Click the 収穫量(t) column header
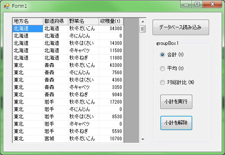Screen dimensions: 225x155 click(111, 21)
